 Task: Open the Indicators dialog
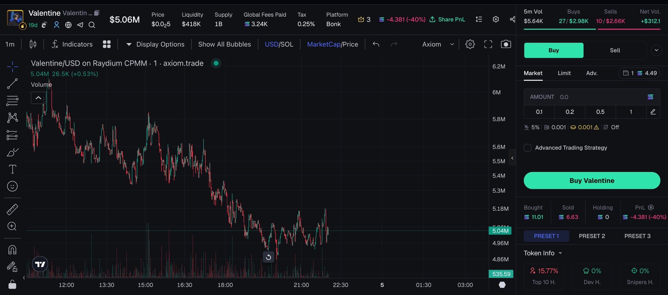[72, 44]
